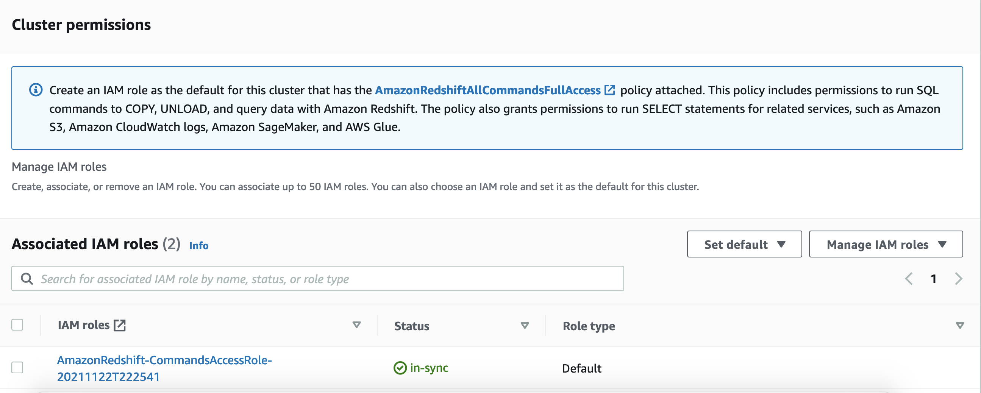
Task: Click the info circle icon in the blue banner
Action: [36, 90]
